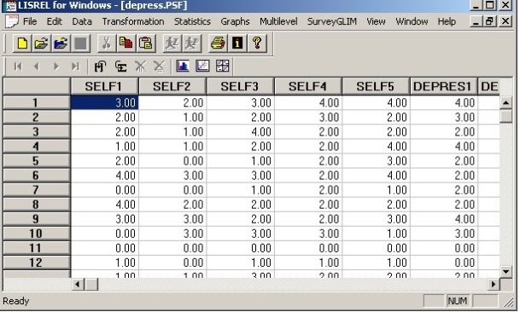
Task: Click the second Run PRELIS running-man icon
Action: tap(191, 43)
